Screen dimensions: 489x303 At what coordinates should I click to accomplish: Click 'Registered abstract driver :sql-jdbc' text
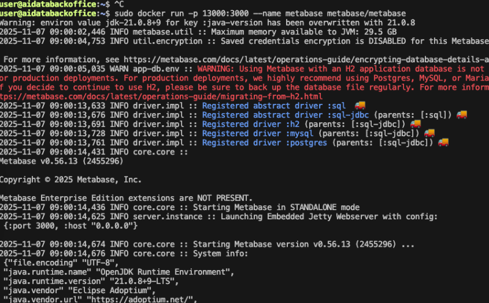point(285,115)
